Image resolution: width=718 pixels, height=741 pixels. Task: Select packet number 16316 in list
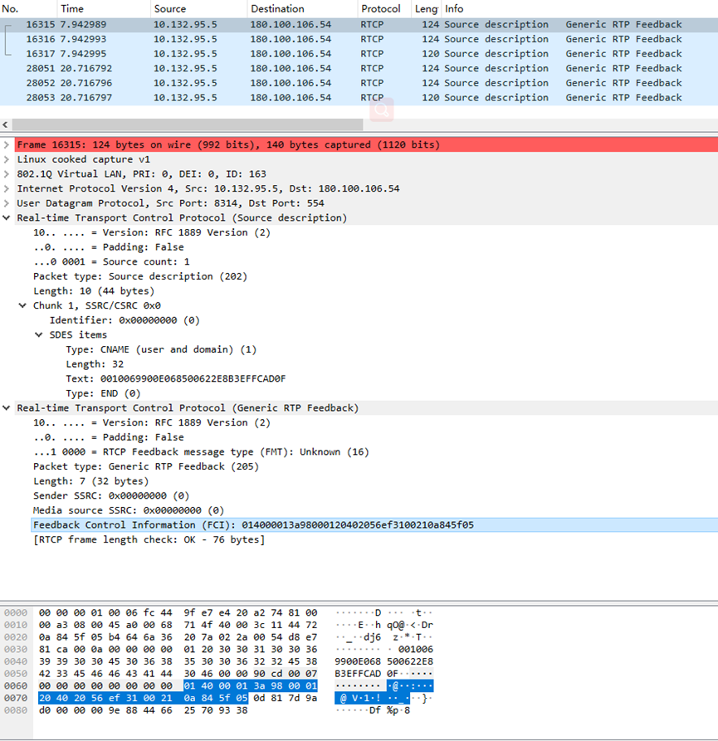pyautogui.click(x=359, y=39)
